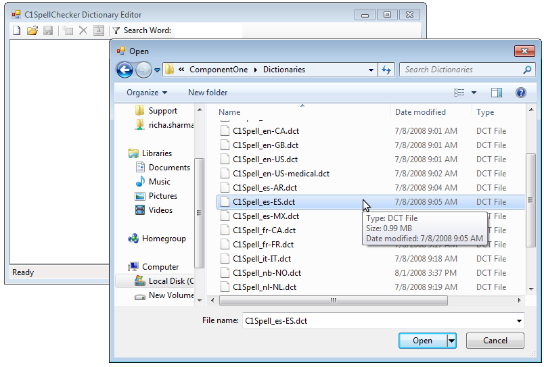Expand the File name dropdown arrow
This screenshot has height=367, width=544.
(x=519, y=321)
